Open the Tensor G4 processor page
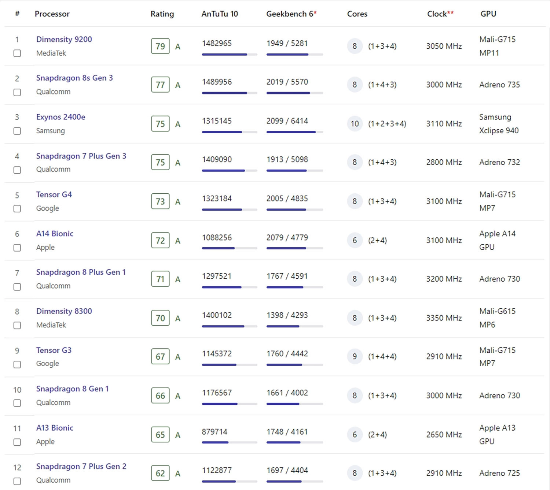This screenshot has width=550, height=490. [54, 194]
